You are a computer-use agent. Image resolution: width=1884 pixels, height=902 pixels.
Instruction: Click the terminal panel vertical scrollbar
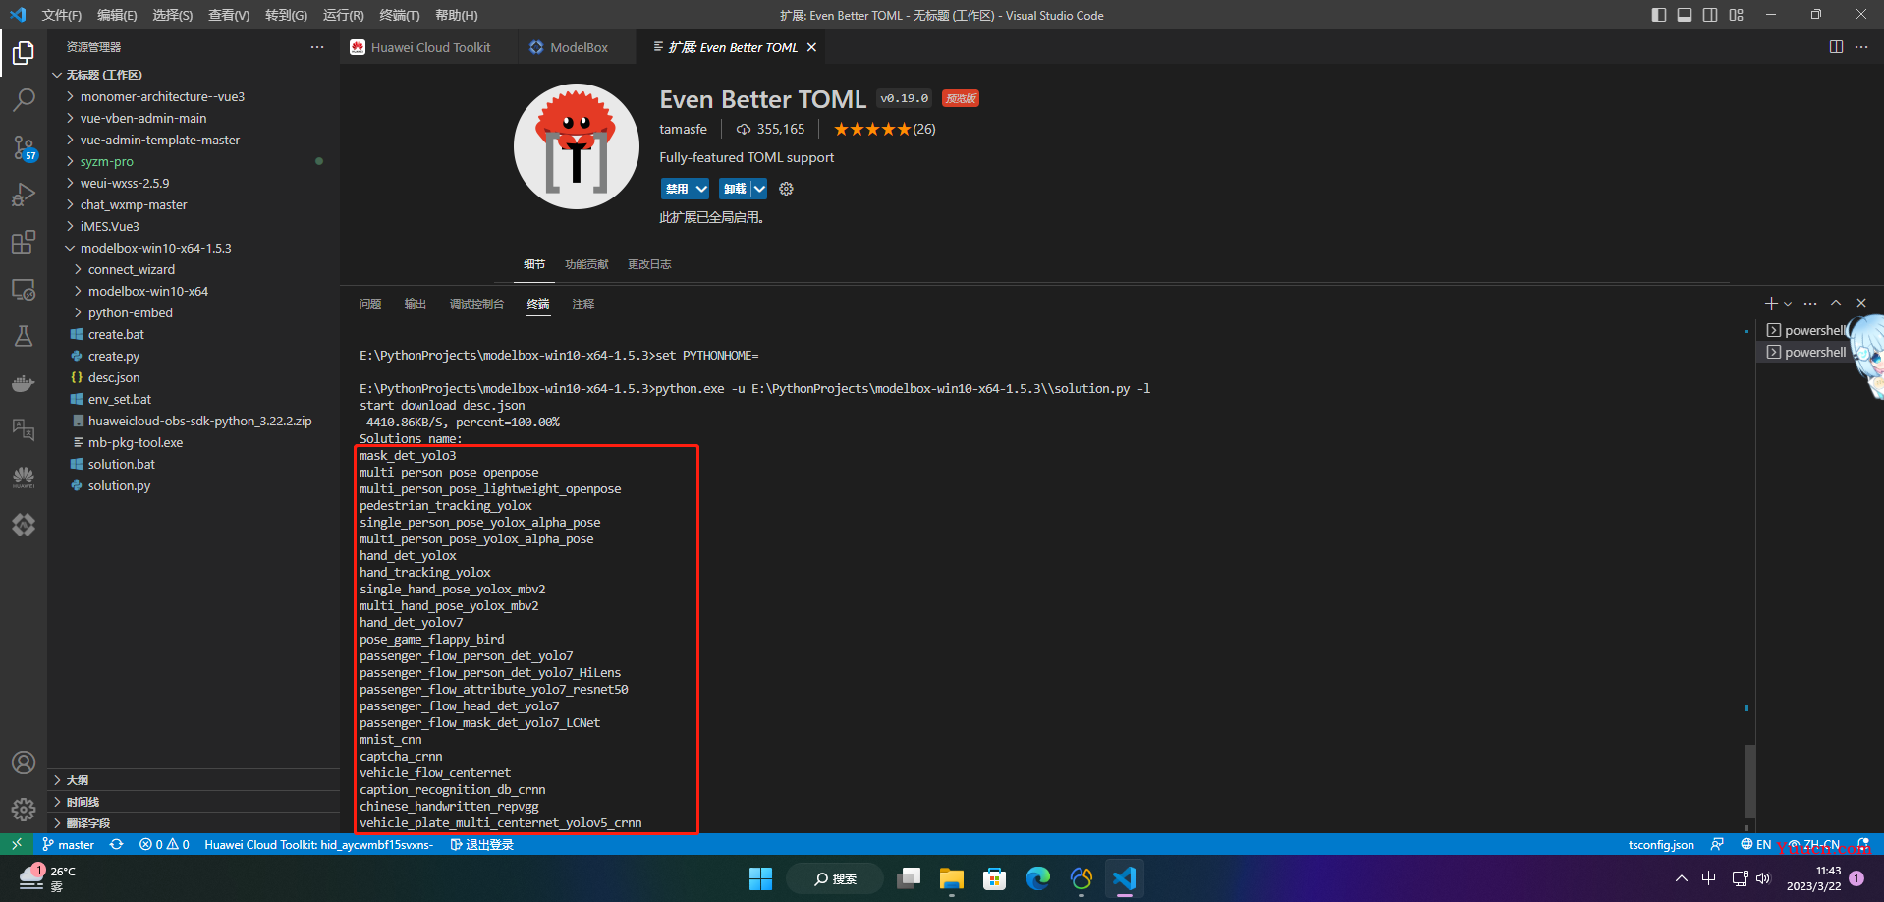[1749, 781]
